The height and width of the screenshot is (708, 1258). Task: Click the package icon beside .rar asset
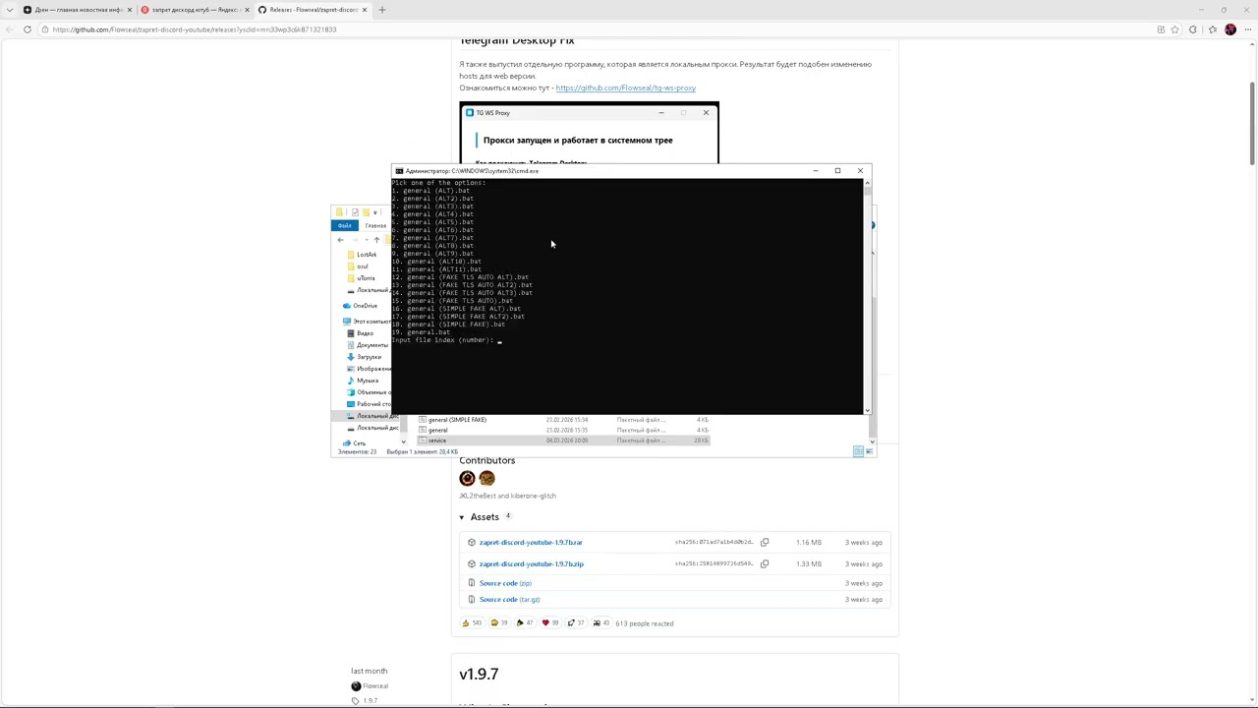472,542
